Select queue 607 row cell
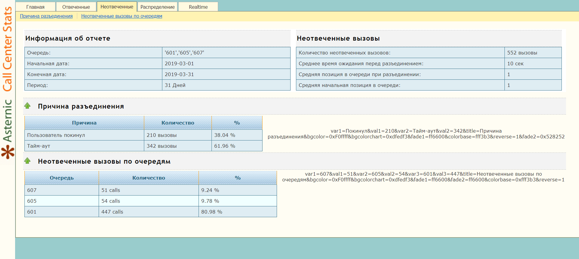The width and height of the screenshot is (579, 259). coord(62,190)
